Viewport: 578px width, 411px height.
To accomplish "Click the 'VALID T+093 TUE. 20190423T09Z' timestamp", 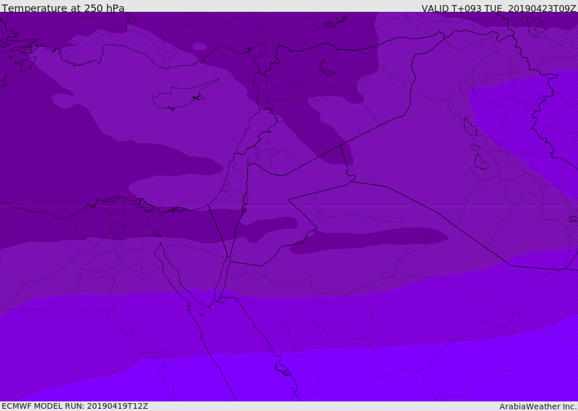I will (x=499, y=8).
